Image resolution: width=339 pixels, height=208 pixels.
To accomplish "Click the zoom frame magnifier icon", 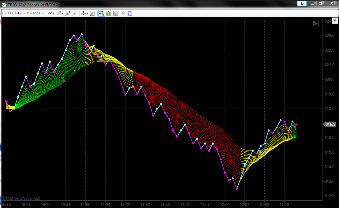I will 92,13.
